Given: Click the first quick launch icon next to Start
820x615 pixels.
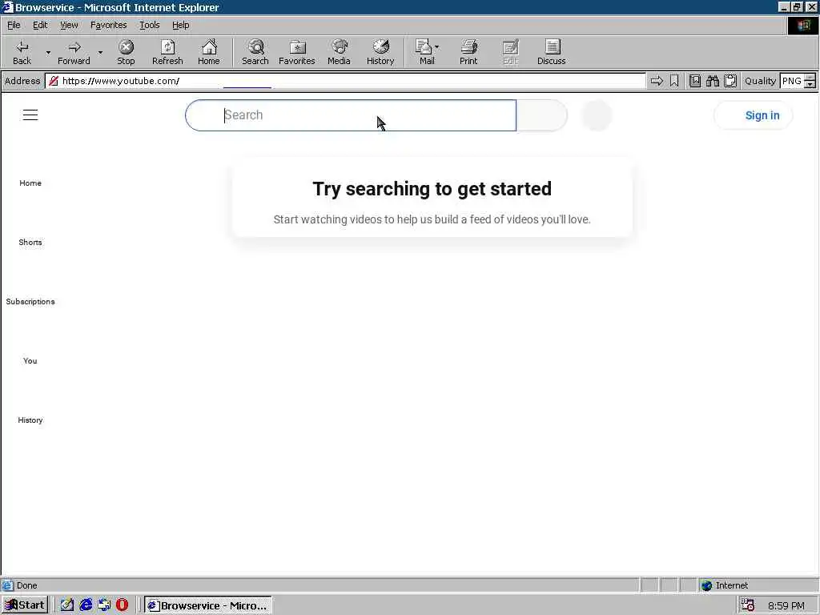Looking at the screenshot, I should [67, 605].
